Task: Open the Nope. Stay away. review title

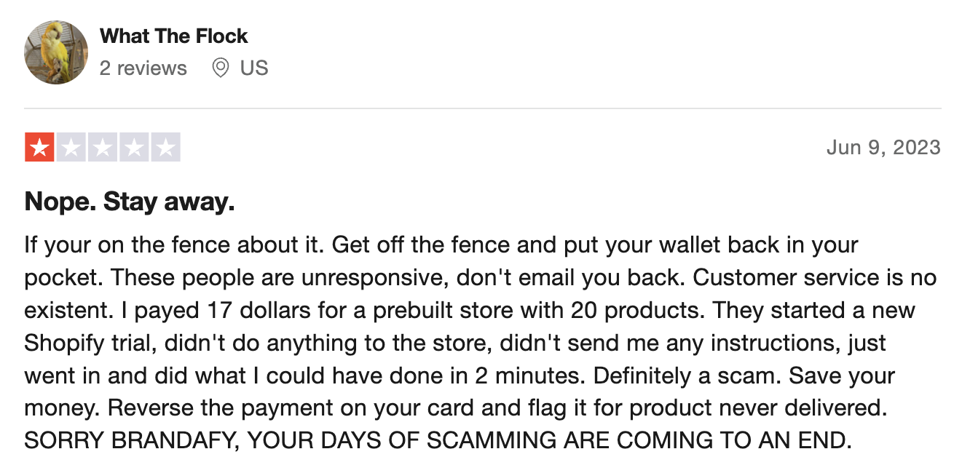Action: [130, 202]
